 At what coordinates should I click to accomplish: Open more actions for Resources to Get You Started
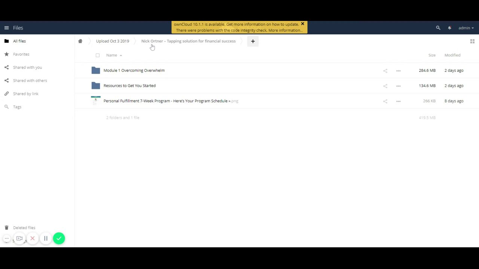point(398,86)
